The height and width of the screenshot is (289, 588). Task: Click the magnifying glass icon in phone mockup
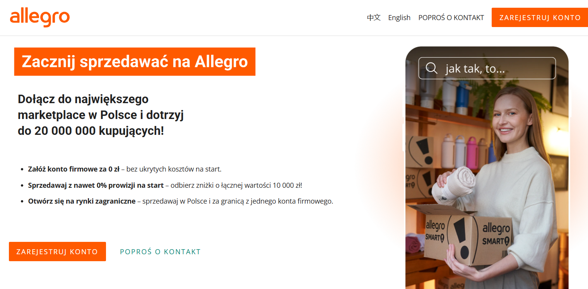431,68
